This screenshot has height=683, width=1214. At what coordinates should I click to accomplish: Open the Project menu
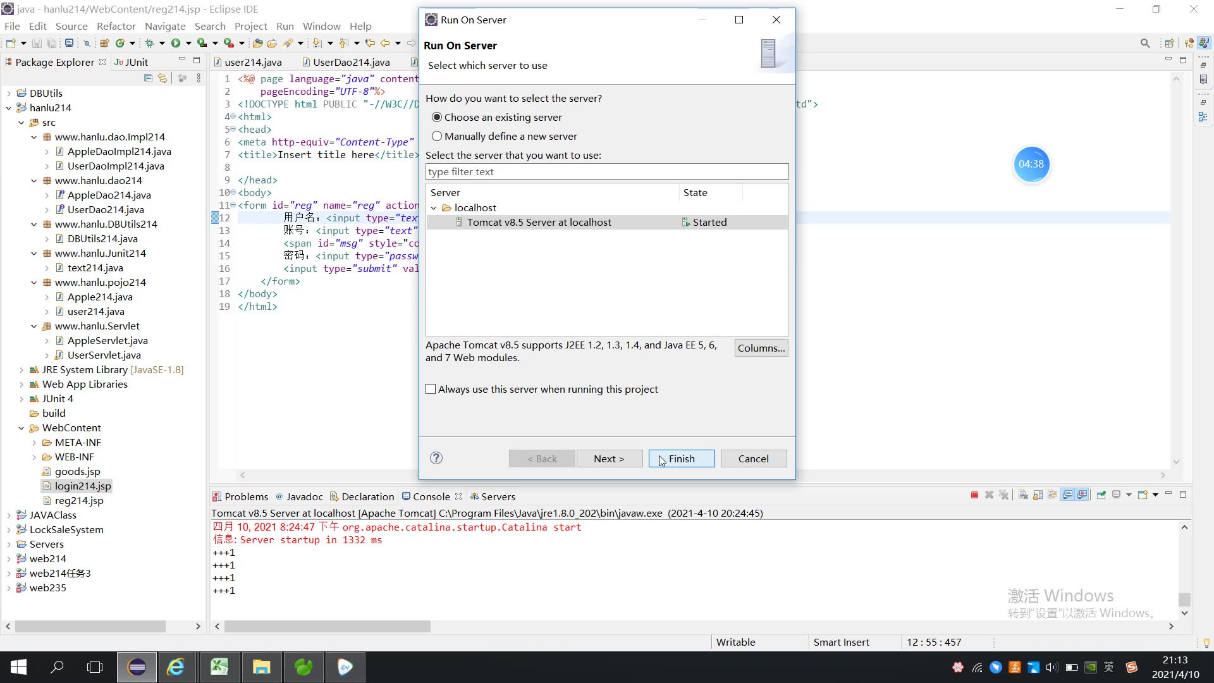250,26
